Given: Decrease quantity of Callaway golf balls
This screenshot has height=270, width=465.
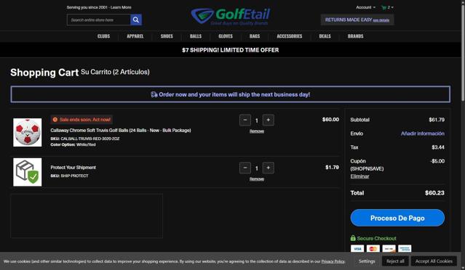Looking at the screenshot, I should pyautogui.click(x=245, y=120).
